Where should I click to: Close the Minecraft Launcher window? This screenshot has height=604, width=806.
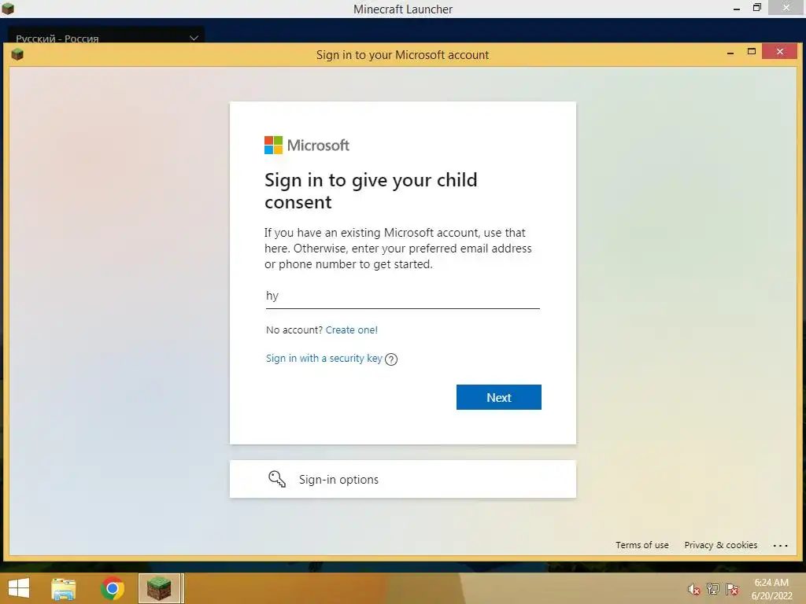[786, 7]
